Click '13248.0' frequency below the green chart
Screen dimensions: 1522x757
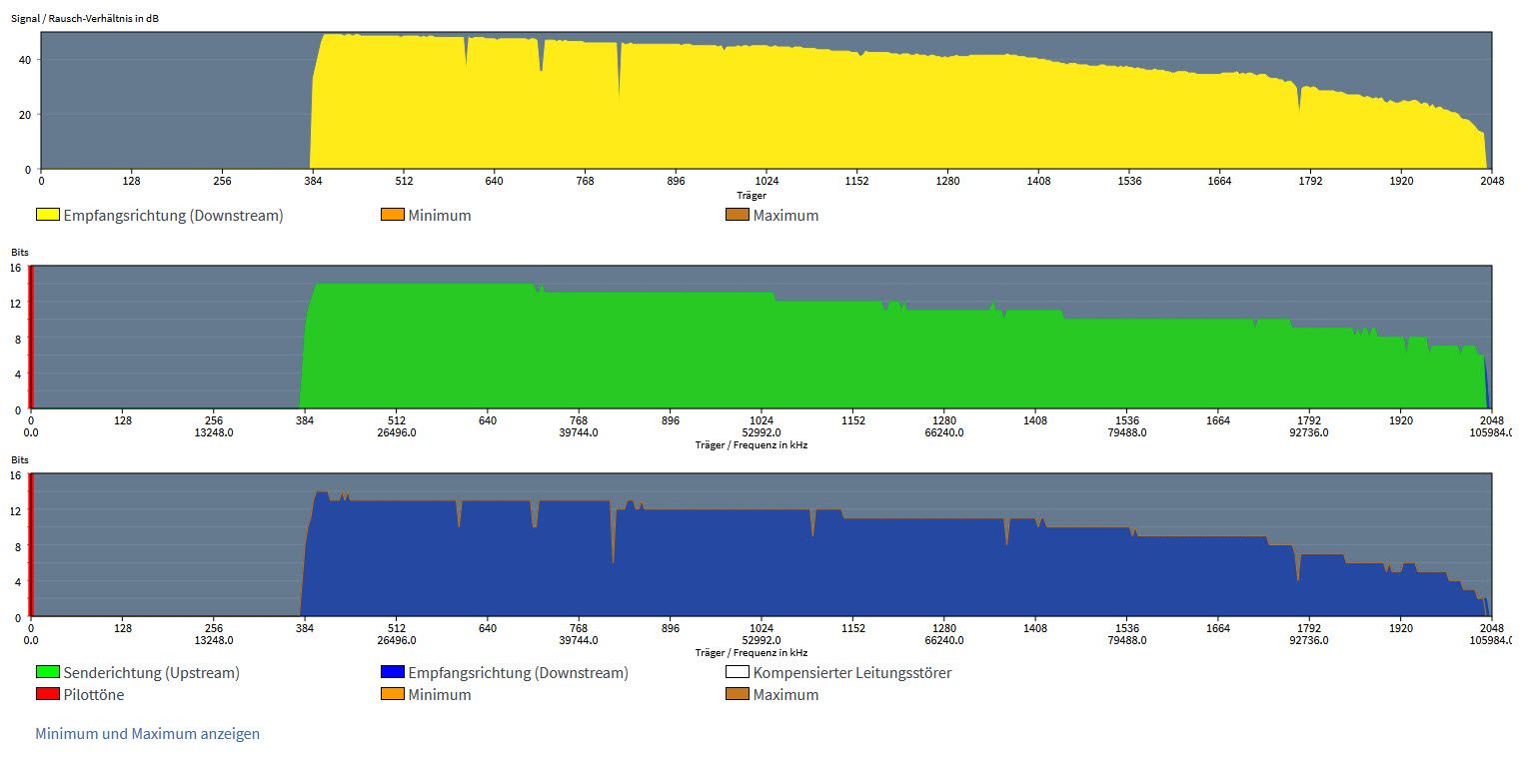tap(214, 433)
